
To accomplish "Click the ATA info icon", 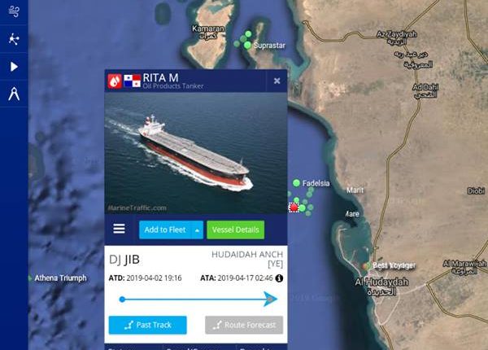I will [279, 278].
